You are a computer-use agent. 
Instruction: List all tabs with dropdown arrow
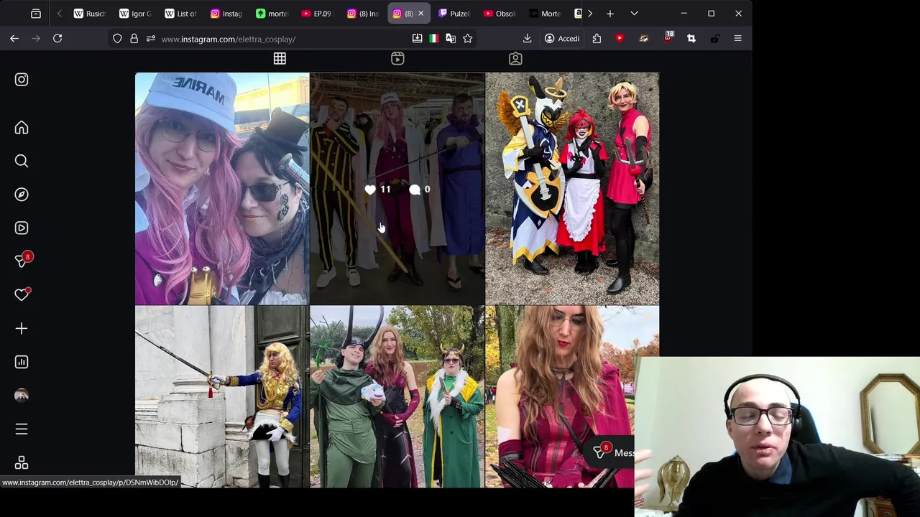coord(634,14)
